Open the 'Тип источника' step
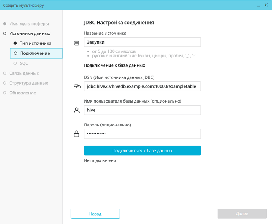 pyautogui.click(x=35, y=44)
